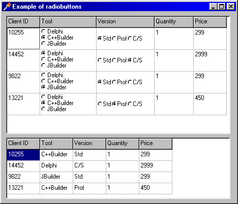Click the torch application icon in title bar
Image resolution: width=238 pixels, height=204 pixels.
[7, 7]
